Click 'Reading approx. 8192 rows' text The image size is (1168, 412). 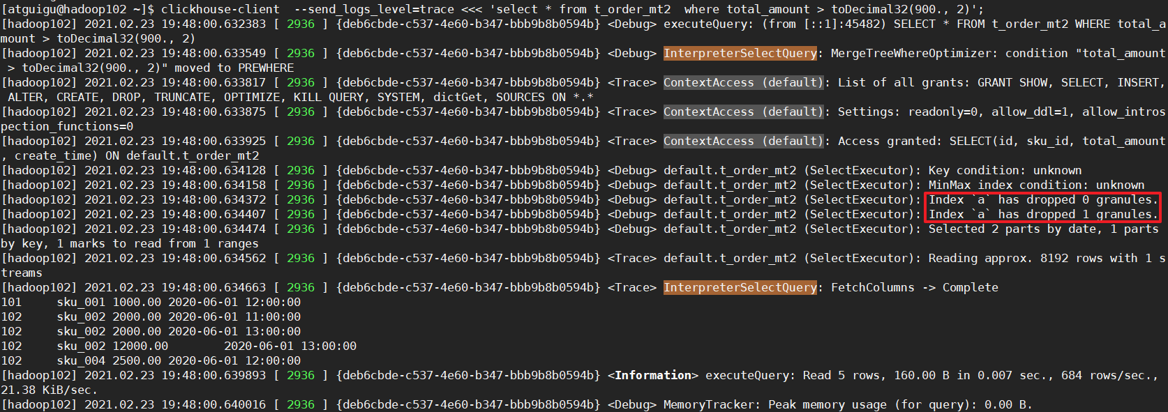(x=1016, y=258)
